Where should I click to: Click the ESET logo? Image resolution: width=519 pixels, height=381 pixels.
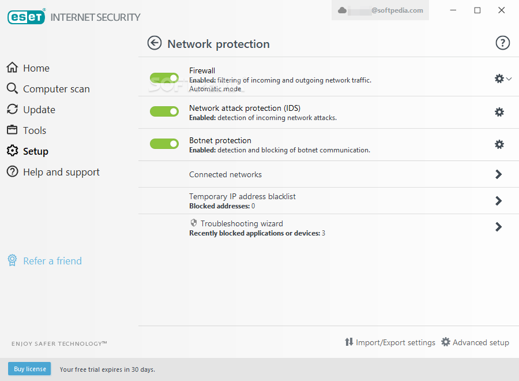tap(26, 17)
